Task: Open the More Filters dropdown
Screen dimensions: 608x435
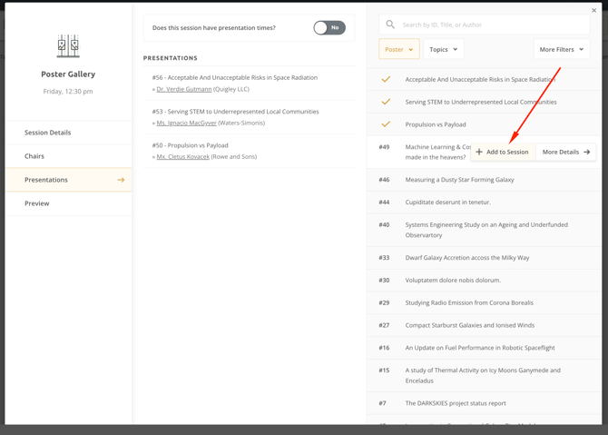Action: (x=561, y=49)
